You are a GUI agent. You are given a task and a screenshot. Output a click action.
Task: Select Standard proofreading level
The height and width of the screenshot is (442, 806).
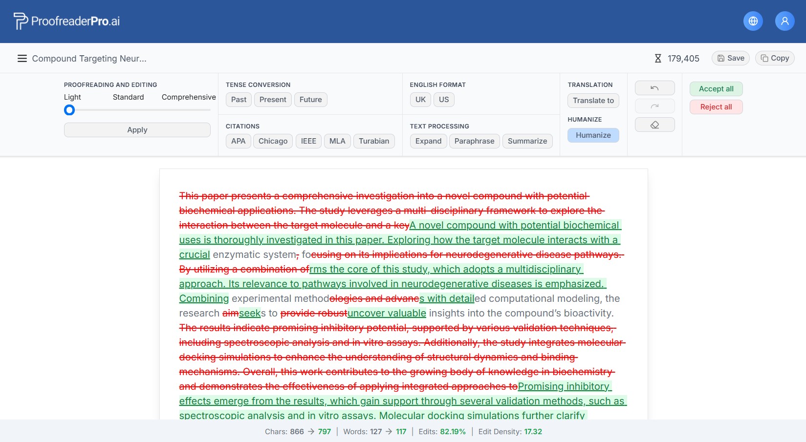point(128,97)
